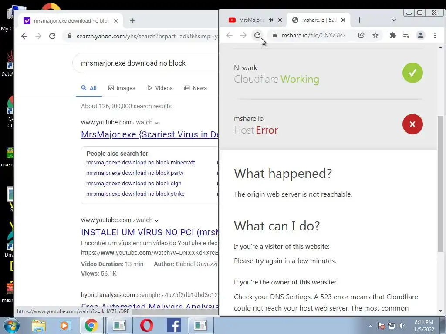Image resolution: width=446 pixels, height=334 pixels.
Task: Open the media player taskbar icon
Action: point(65,325)
